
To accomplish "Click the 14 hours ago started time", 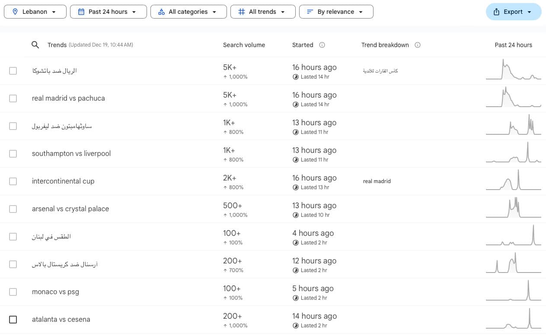I will 314,316.
